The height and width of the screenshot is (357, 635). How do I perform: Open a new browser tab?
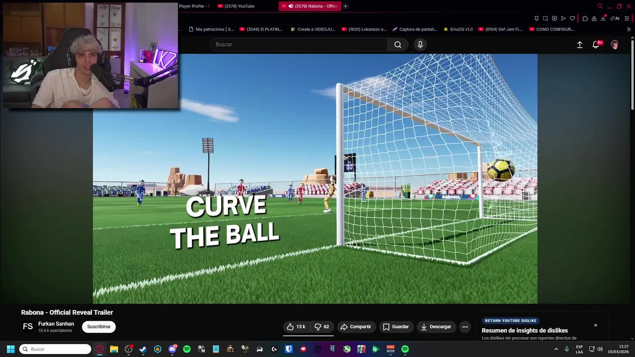tap(345, 6)
